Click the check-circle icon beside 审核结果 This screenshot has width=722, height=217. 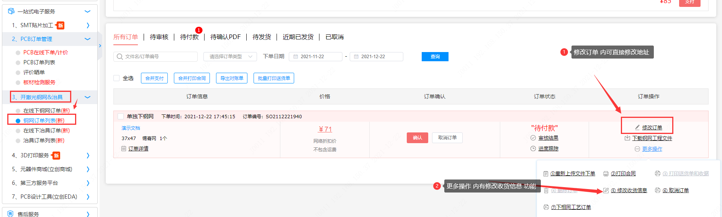[533, 138]
